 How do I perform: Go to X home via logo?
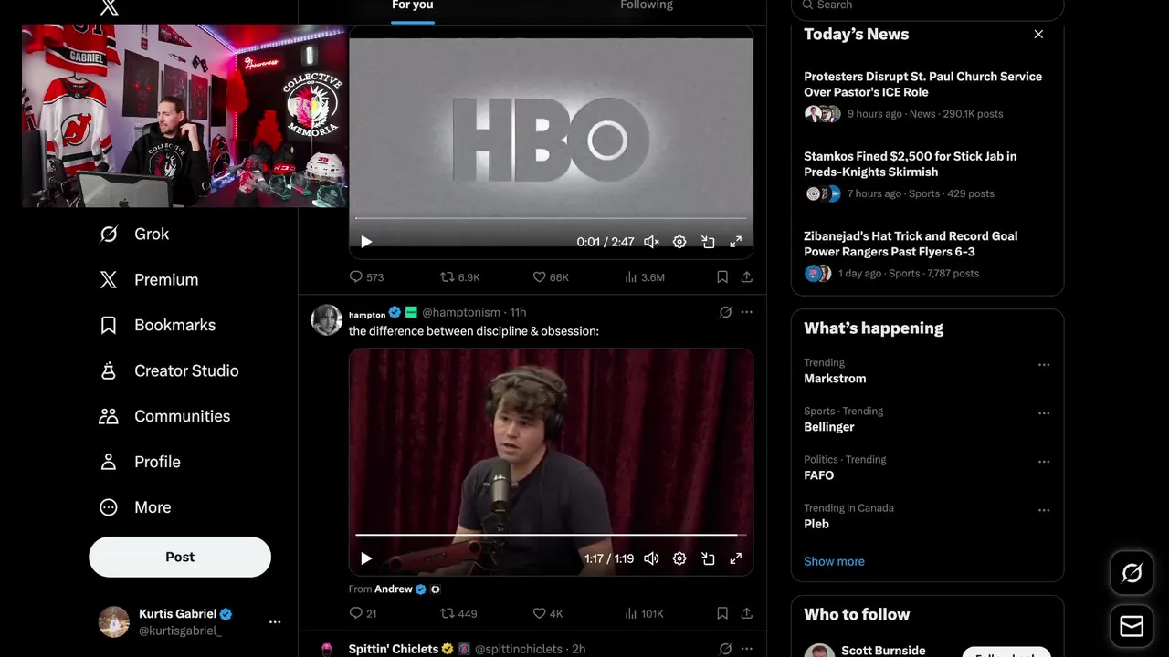click(109, 7)
